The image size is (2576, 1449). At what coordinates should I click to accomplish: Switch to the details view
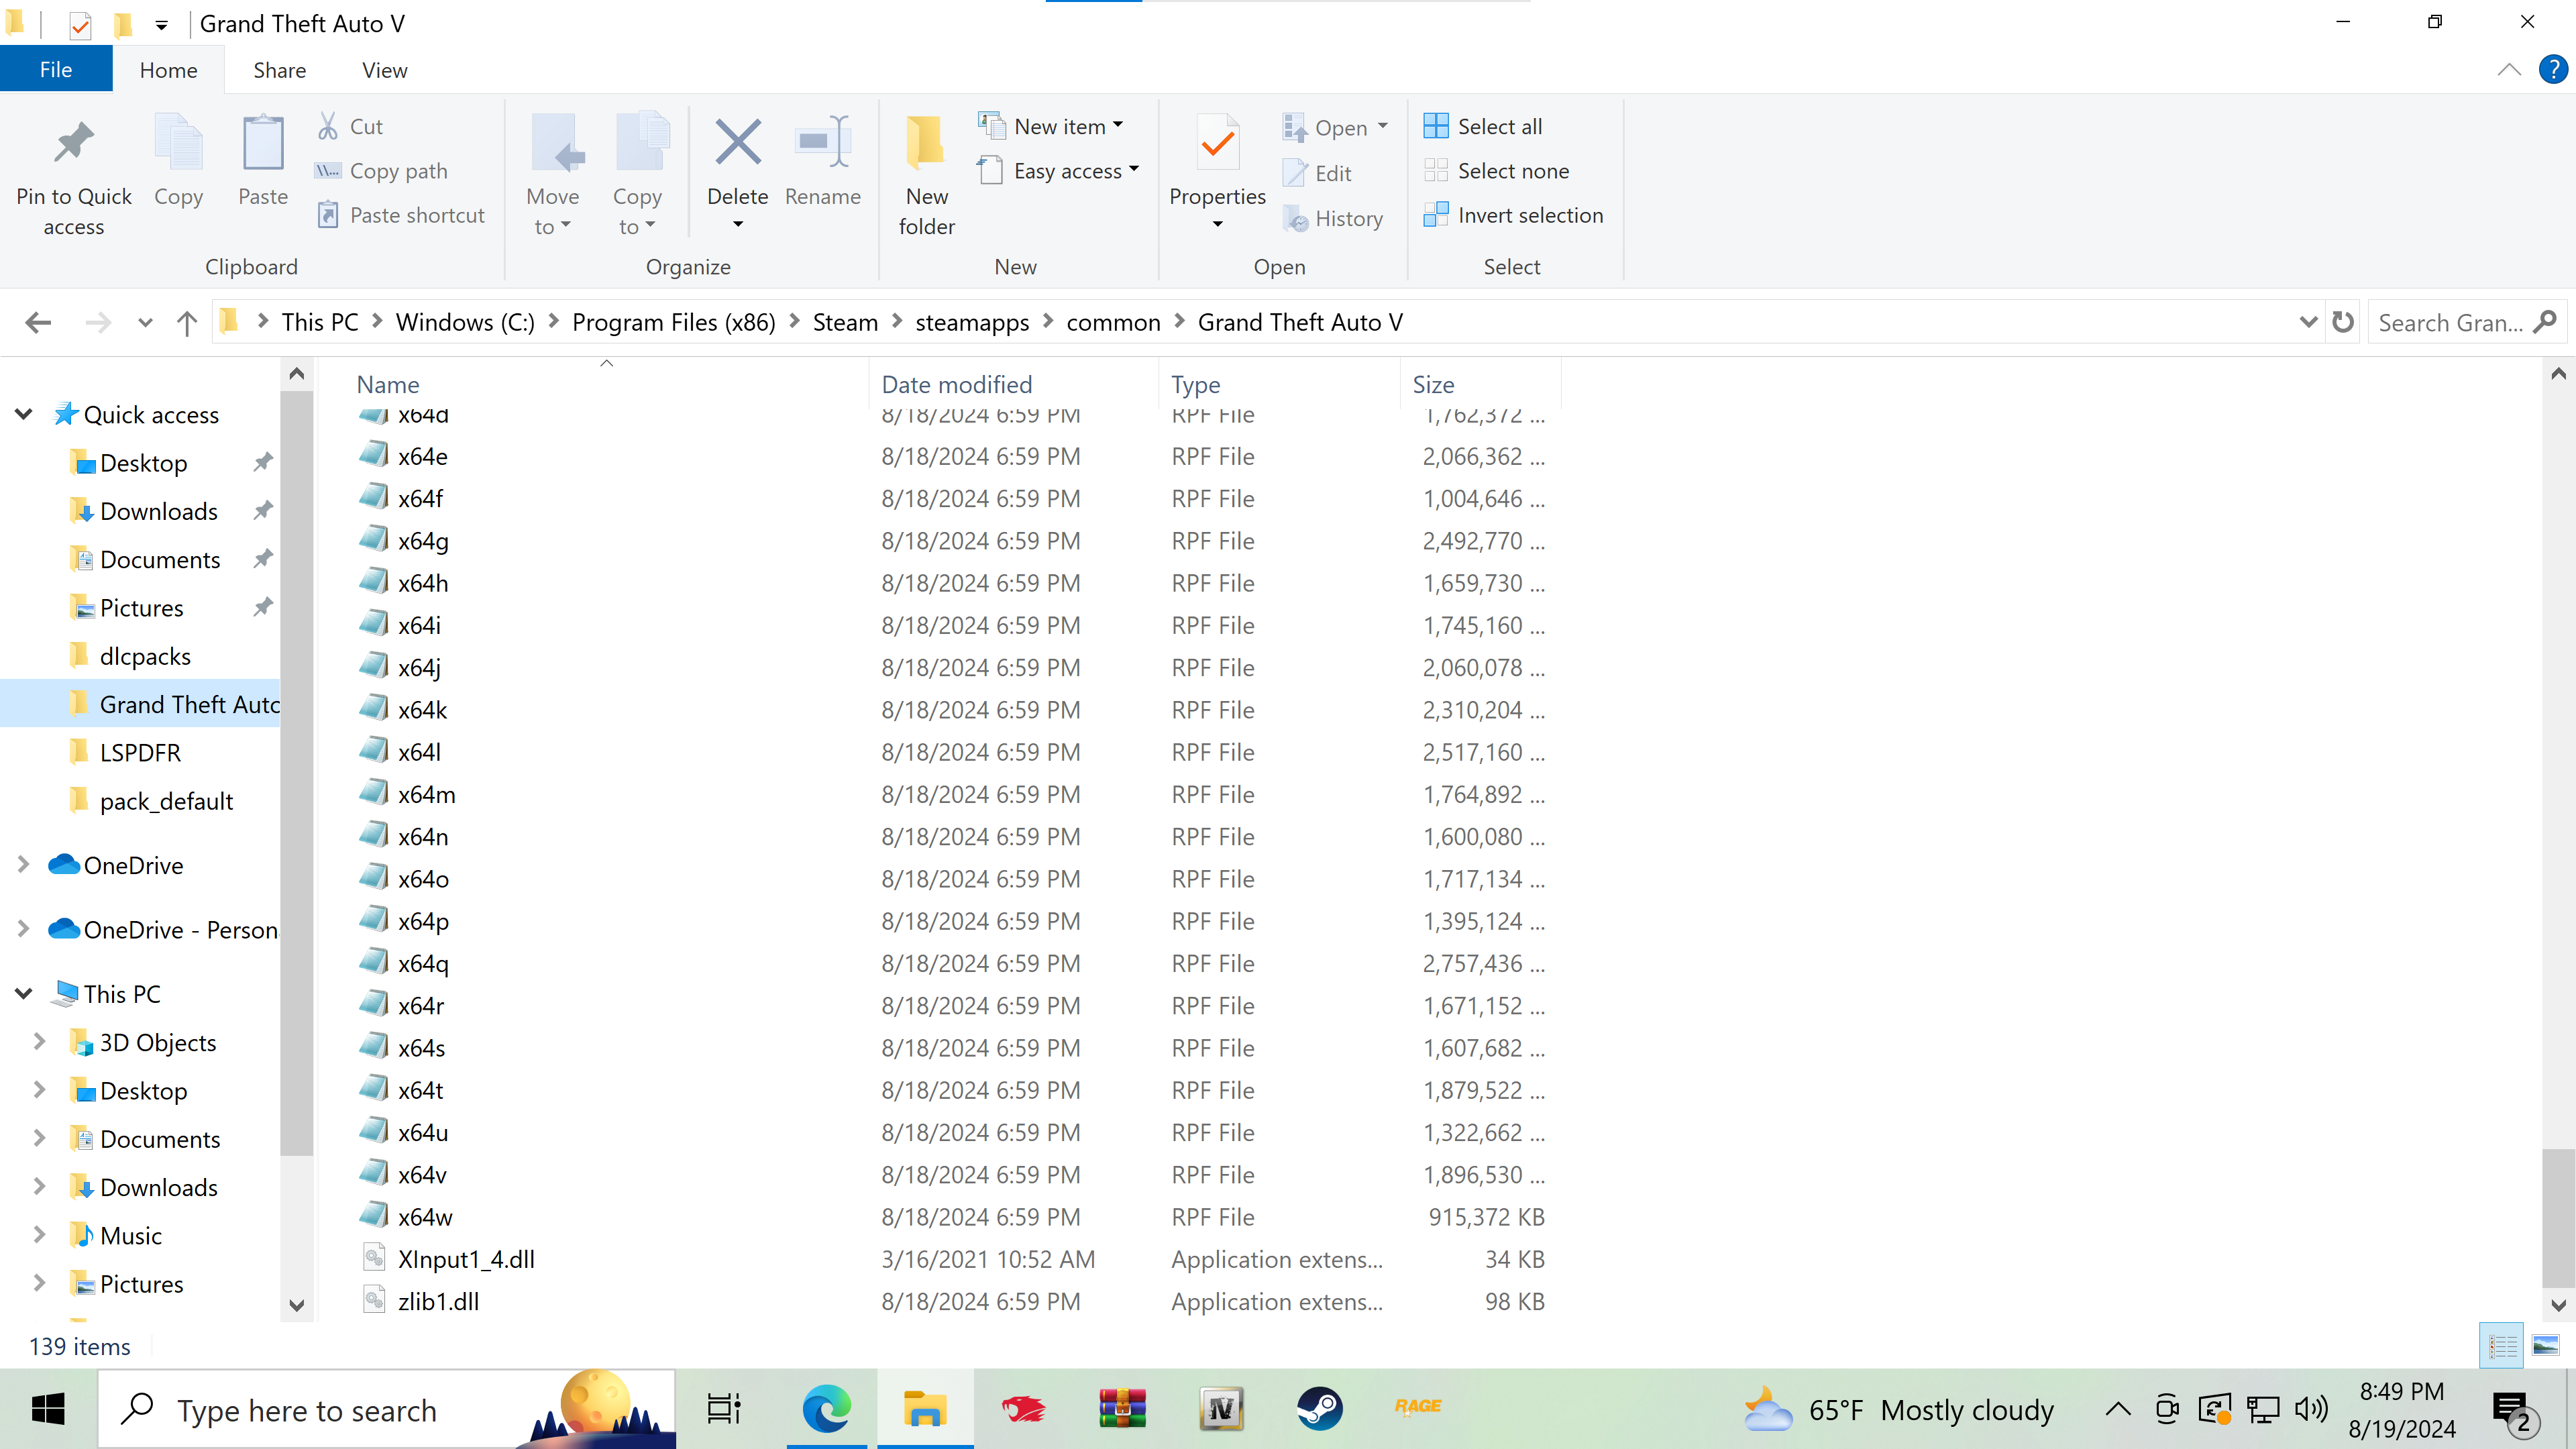(2502, 1346)
